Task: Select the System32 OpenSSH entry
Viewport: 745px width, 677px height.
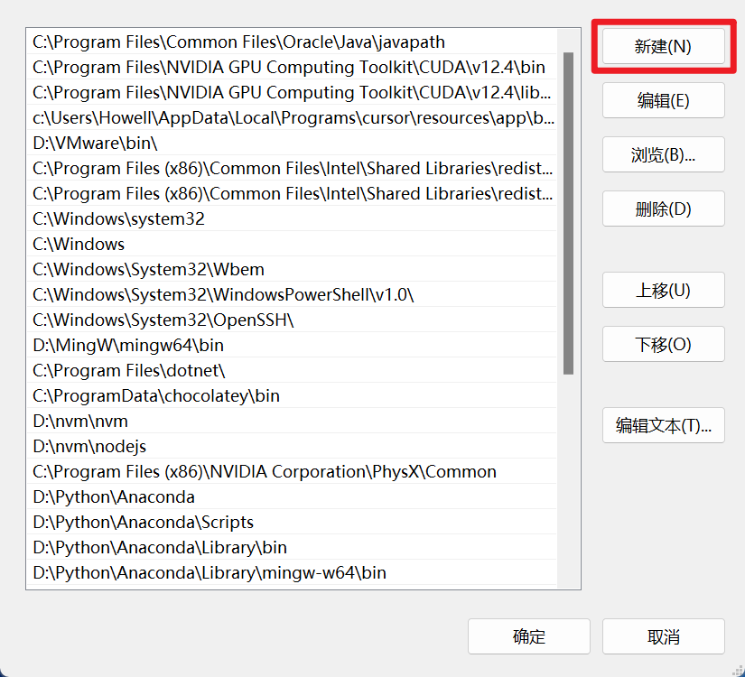Action: [x=163, y=320]
